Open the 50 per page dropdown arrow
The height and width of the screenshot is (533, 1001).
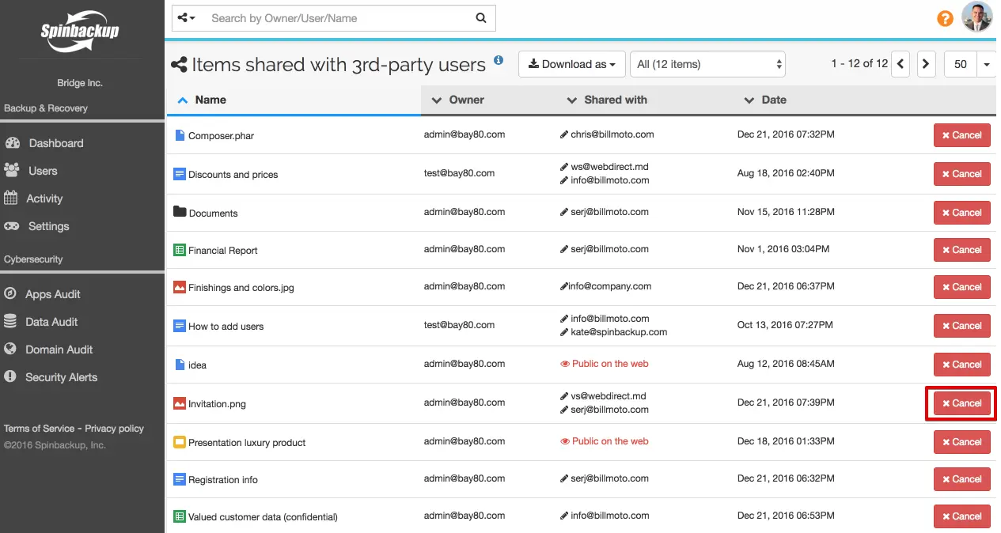(987, 65)
